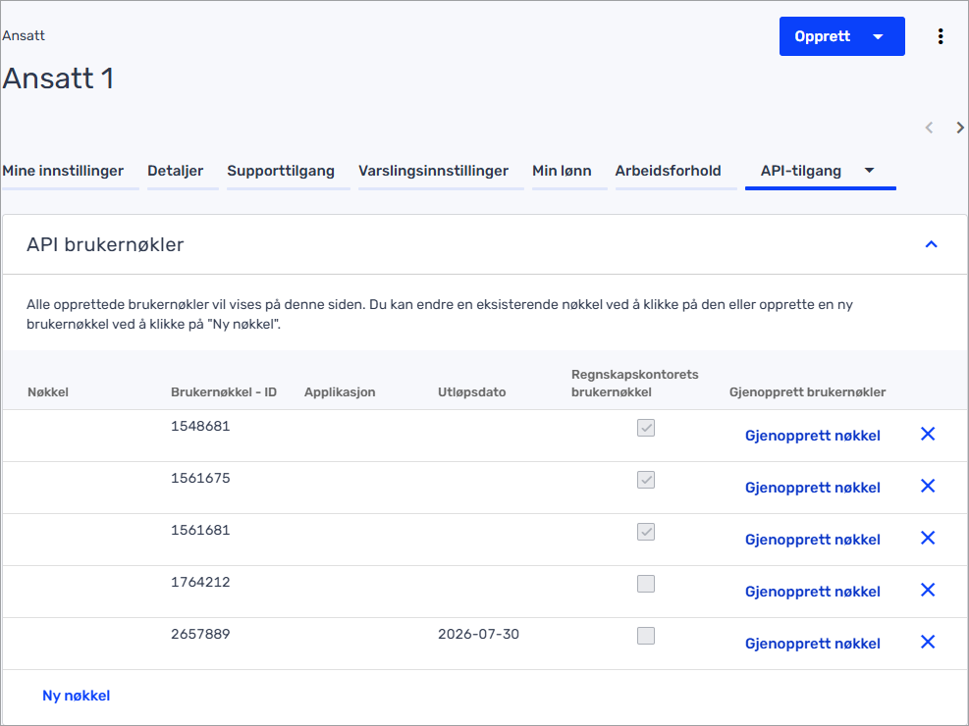Open the three-dot more options menu

pyautogui.click(x=941, y=36)
